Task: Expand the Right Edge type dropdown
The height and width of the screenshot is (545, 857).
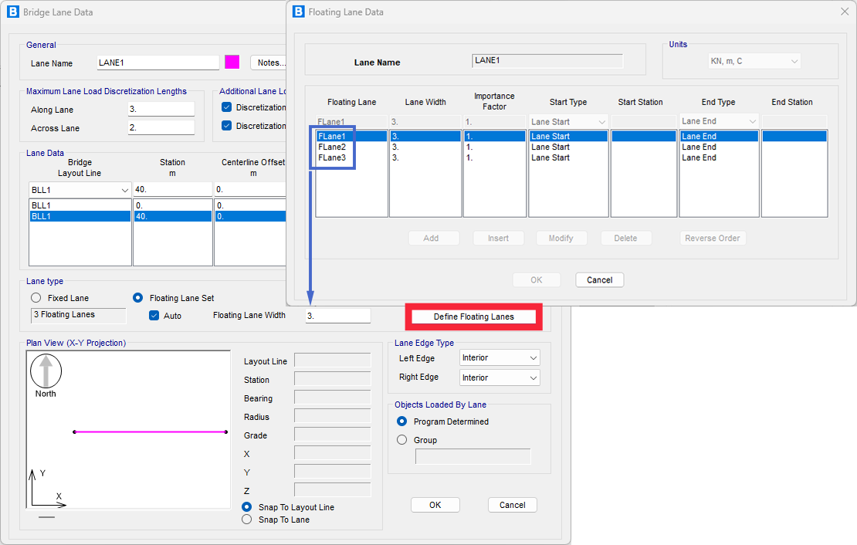Action: pos(500,377)
